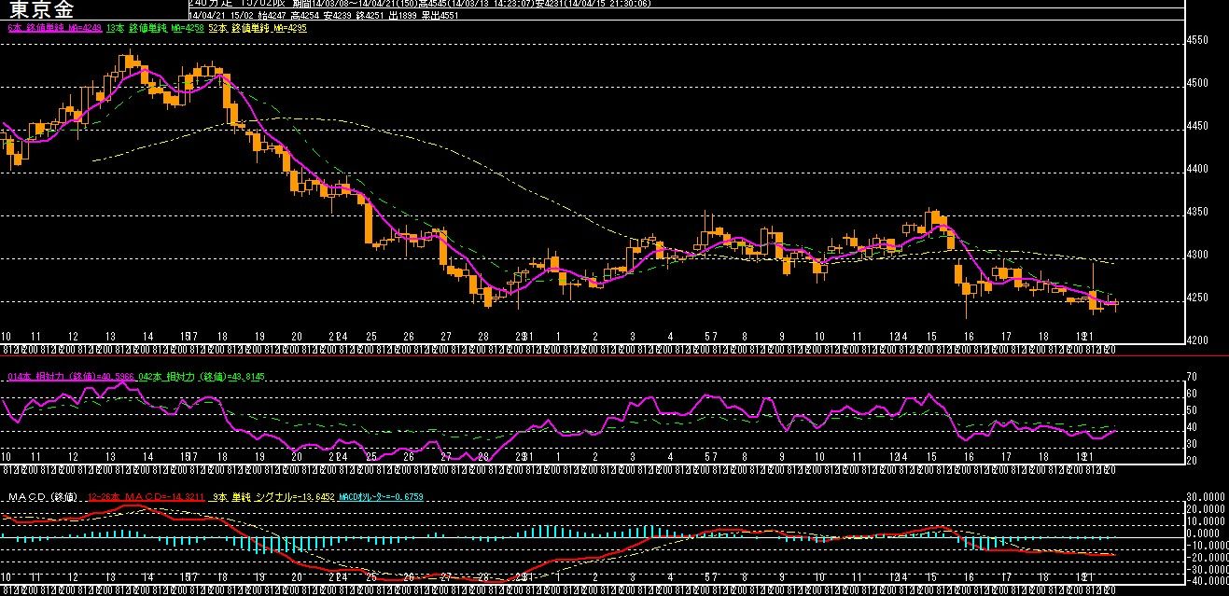Select the 13本 終値単純 MA=4258 legend
This screenshot has width=1229, height=596.
pyautogui.click(x=156, y=29)
